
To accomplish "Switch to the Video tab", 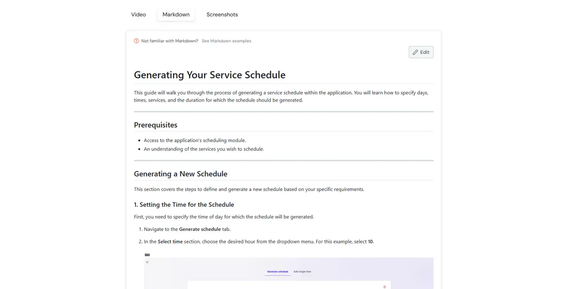I will 138,15.
